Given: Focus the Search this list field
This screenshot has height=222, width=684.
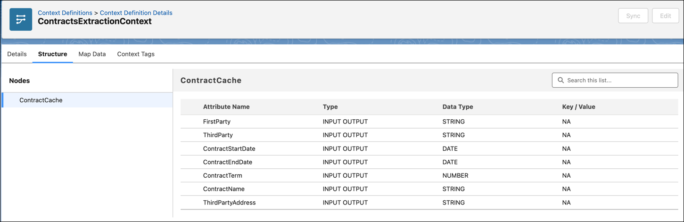Looking at the screenshot, I should point(615,80).
